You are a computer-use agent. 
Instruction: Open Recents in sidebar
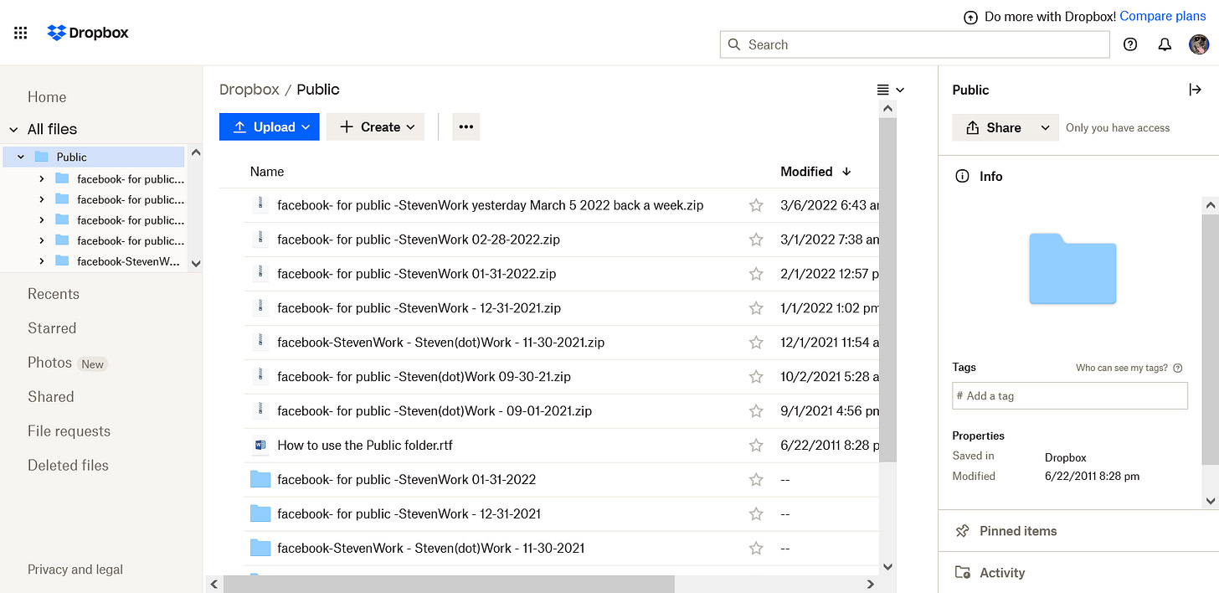coord(54,294)
